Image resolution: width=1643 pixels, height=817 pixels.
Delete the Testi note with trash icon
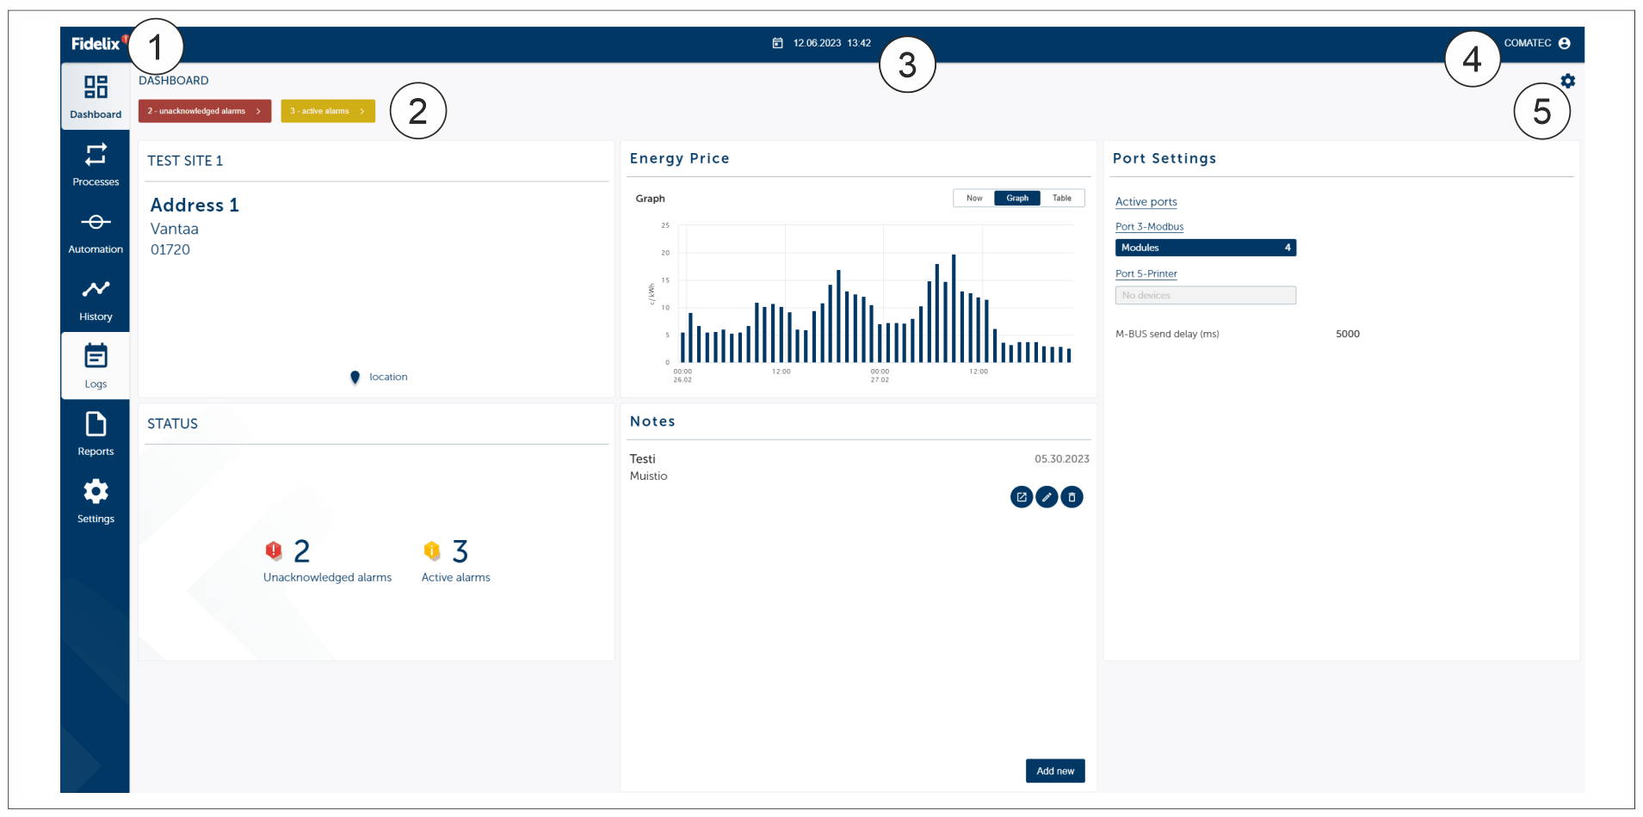coord(1072,497)
